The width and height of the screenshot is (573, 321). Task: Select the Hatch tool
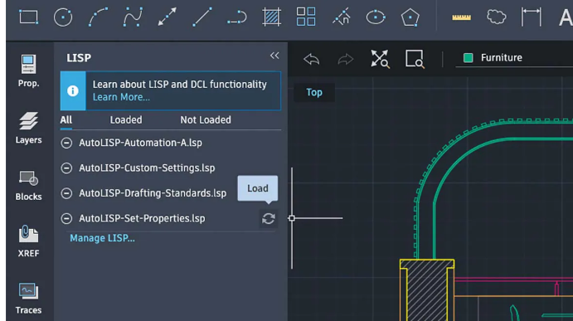click(x=271, y=17)
